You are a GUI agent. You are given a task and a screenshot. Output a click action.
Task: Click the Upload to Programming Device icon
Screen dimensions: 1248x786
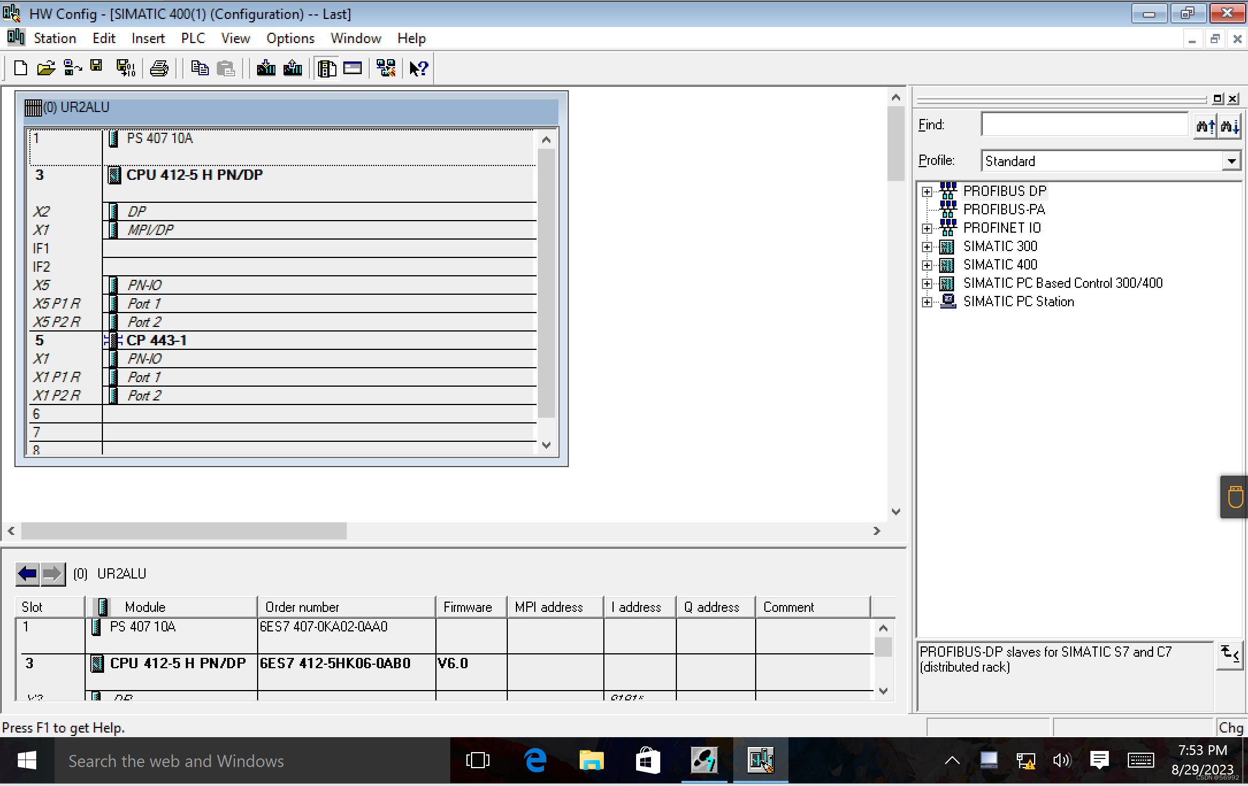[x=293, y=68]
